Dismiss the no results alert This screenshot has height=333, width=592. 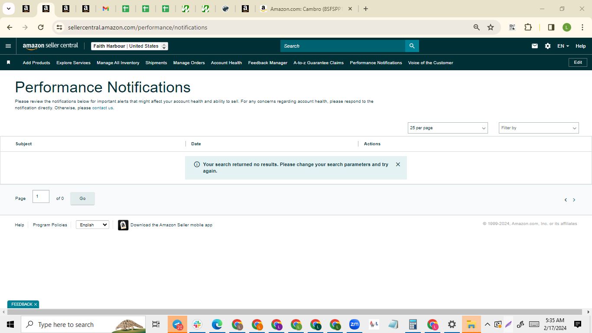[x=398, y=164]
